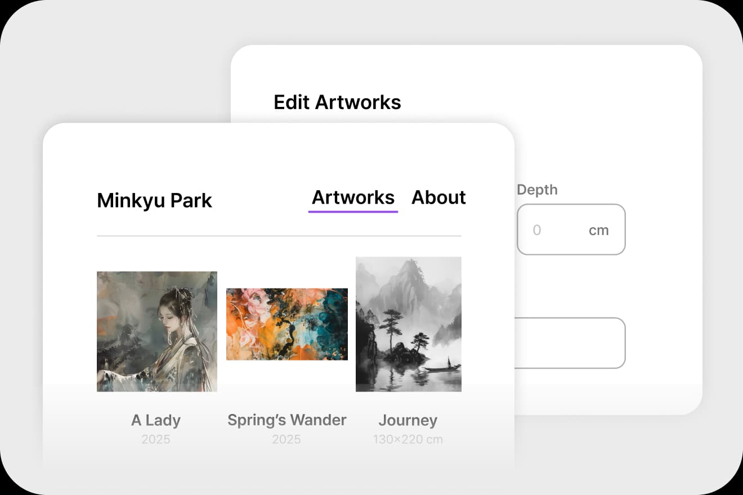The image size is (743, 495).
Task: Click the A Lady title text
Action: 156,420
